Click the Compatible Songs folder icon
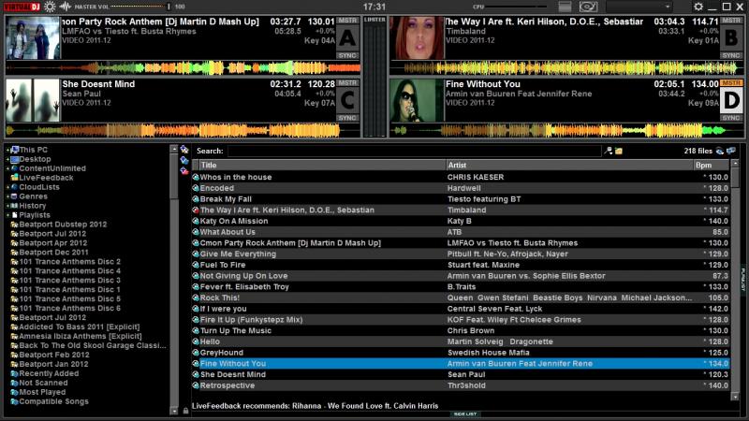The width and height of the screenshot is (749, 421). click(14, 401)
